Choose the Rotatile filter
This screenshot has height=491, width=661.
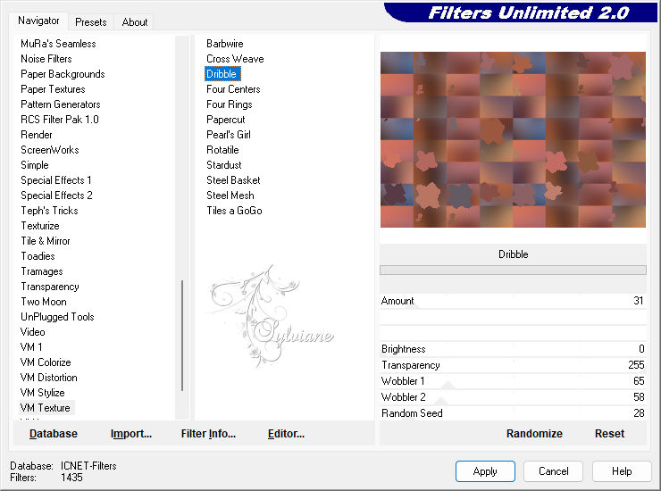tap(222, 150)
